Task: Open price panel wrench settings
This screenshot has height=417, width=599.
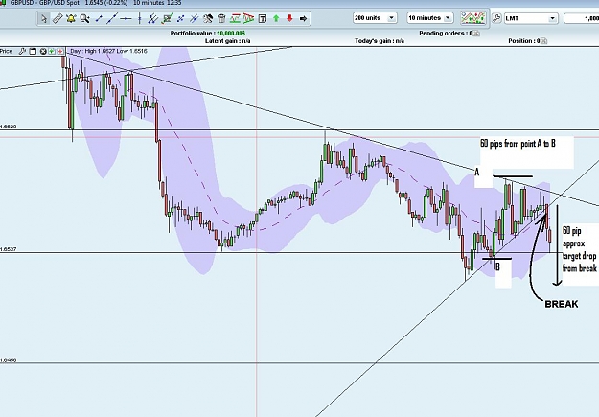Action: [x=22, y=51]
